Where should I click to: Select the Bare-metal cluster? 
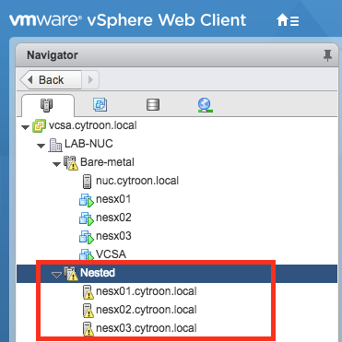(107, 162)
